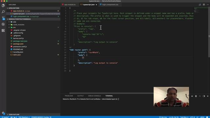The width and height of the screenshot is (210, 118).
Task: Click the "Add router path" snippet line
Action: (x=80, y=50)
